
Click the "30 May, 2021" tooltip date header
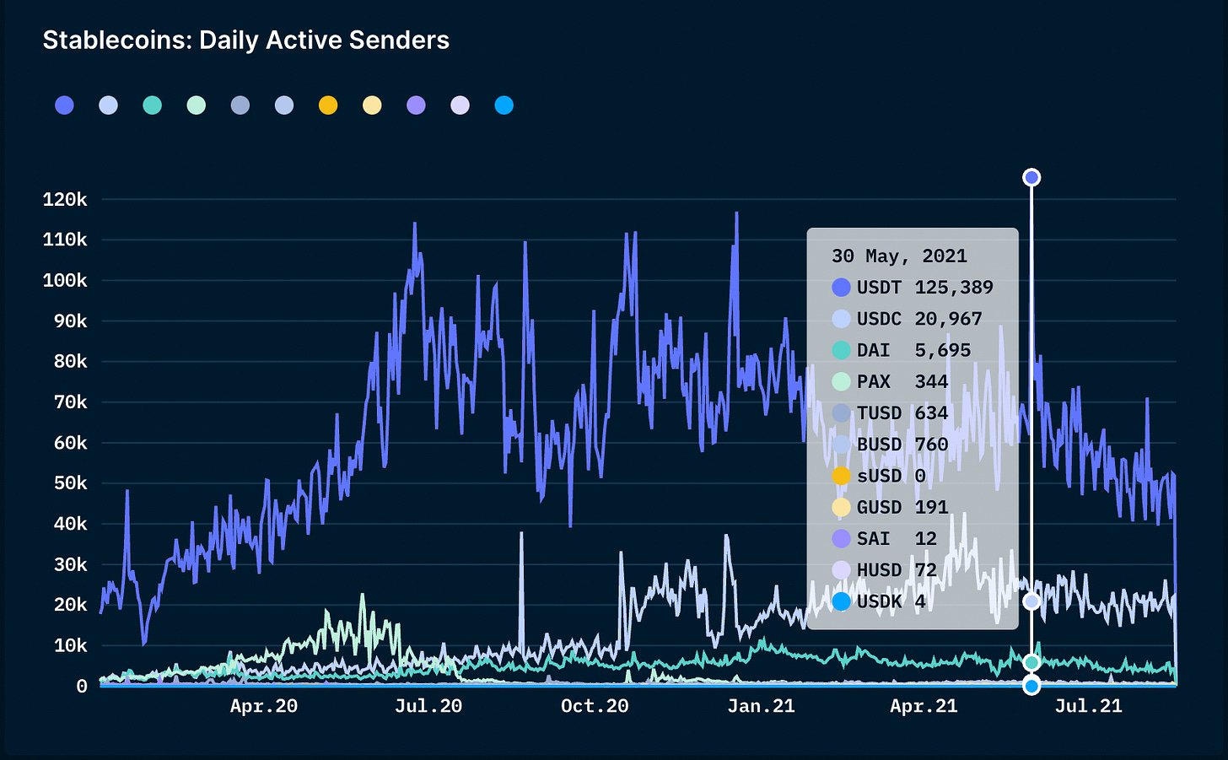(x=899, y=256)
